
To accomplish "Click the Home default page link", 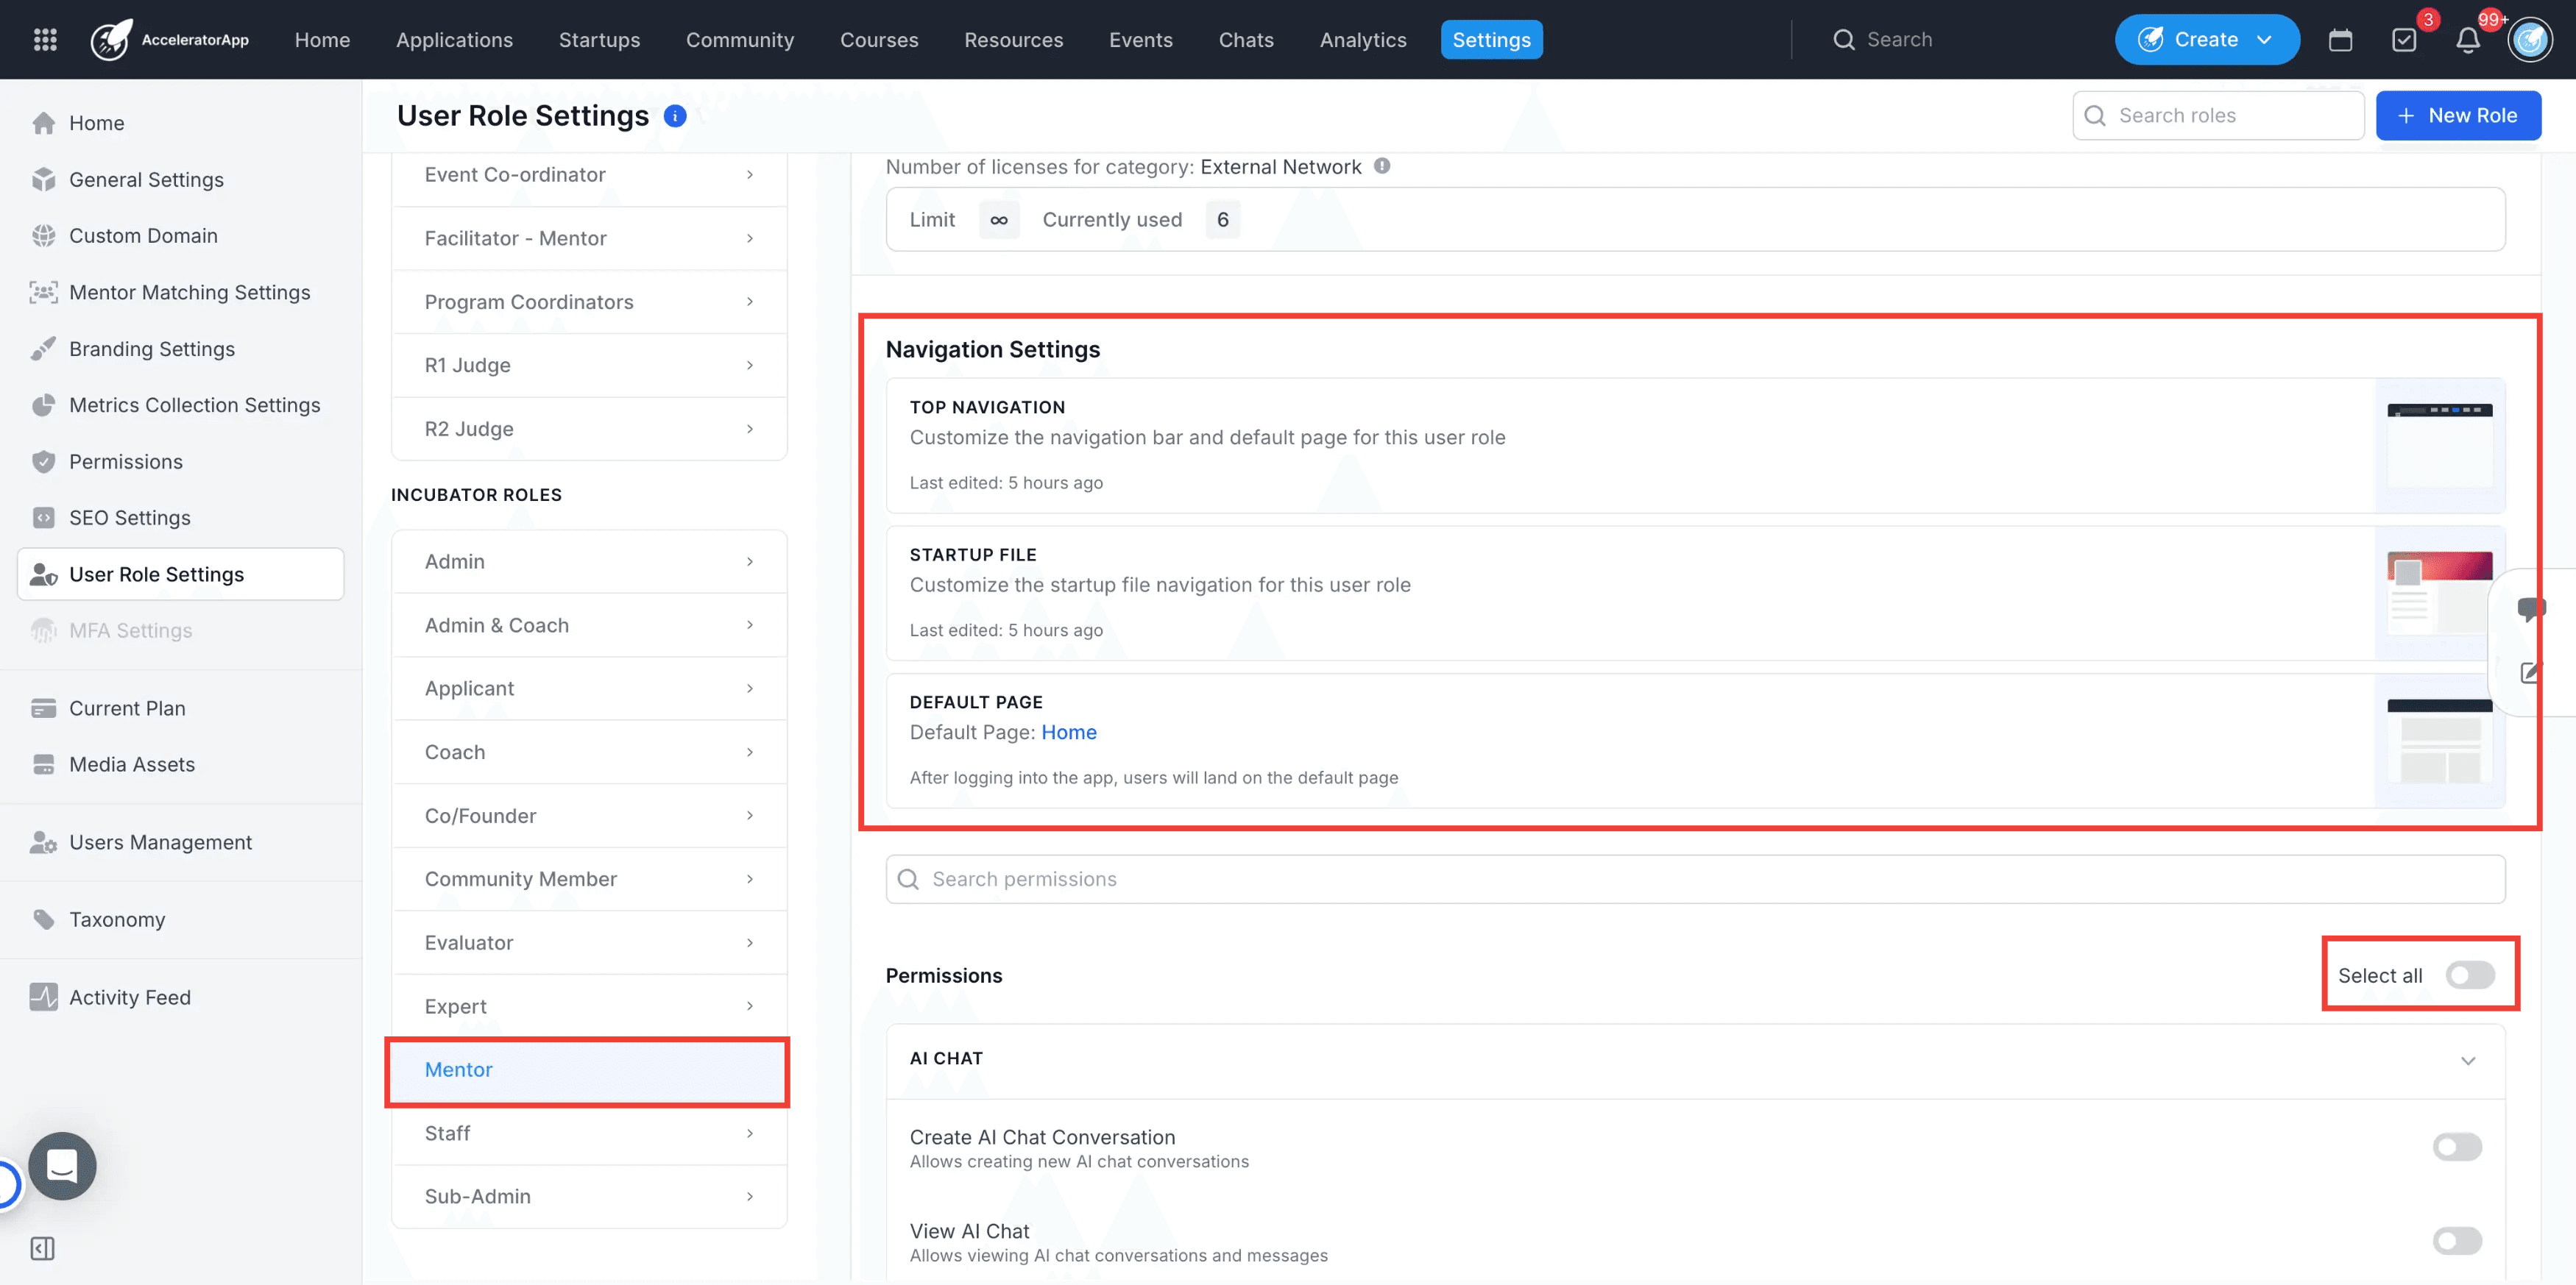I will pos(1068,733).
